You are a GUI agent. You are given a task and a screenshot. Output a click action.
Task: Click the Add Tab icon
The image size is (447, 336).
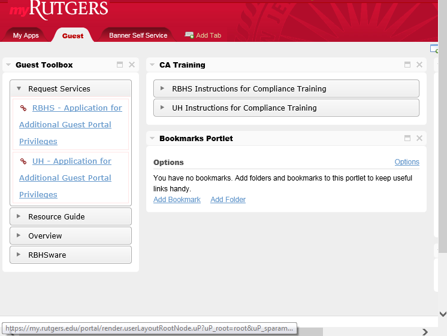pyautogui.click(x=189, y=35)
